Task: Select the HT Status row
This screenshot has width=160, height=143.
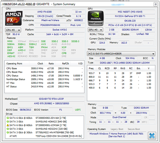Action: pyautogui.click(x=44, y=86)
